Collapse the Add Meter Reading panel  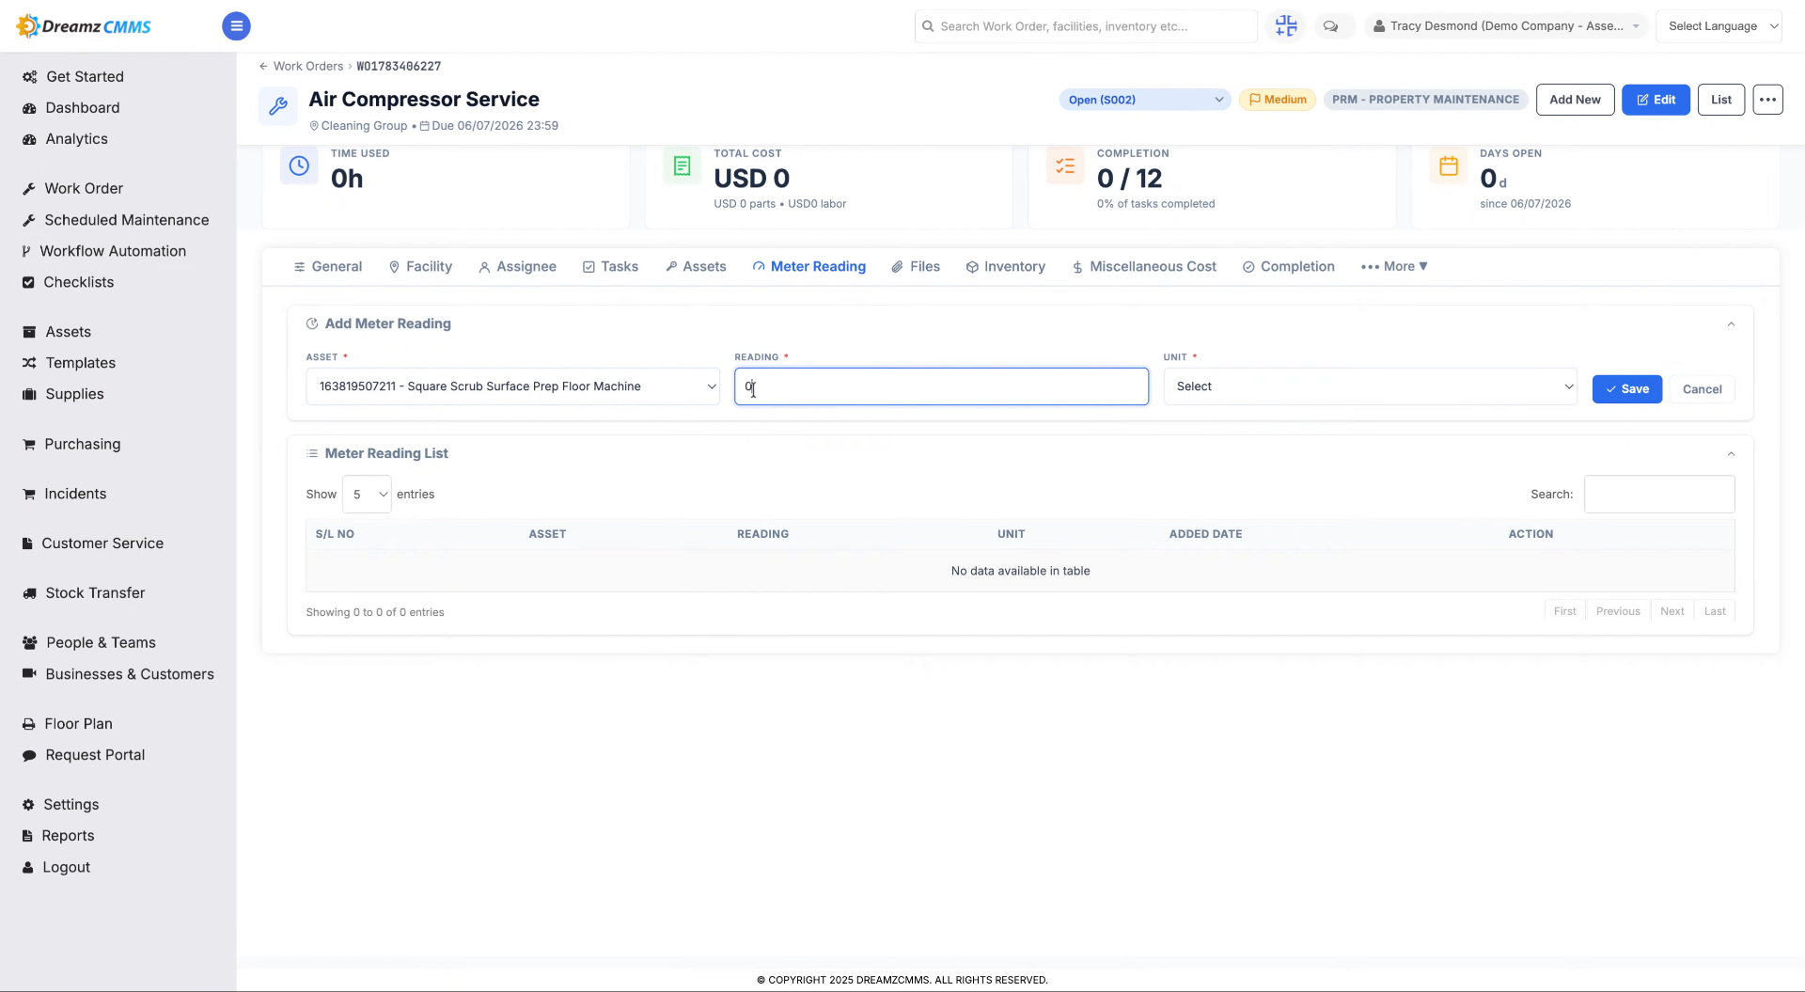(x=1731, y=324)
